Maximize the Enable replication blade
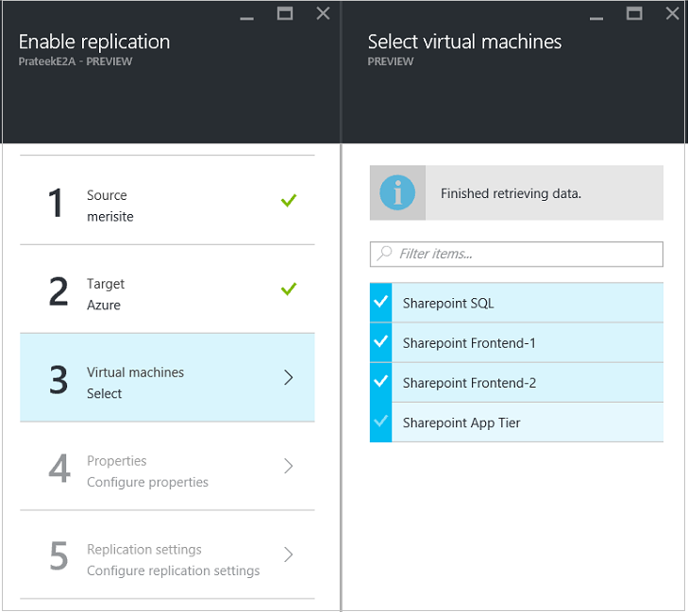Image resolution: width=688 pixels, height=612 pixels. 285,13
